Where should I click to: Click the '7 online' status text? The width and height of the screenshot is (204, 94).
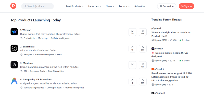coord(186,40)
